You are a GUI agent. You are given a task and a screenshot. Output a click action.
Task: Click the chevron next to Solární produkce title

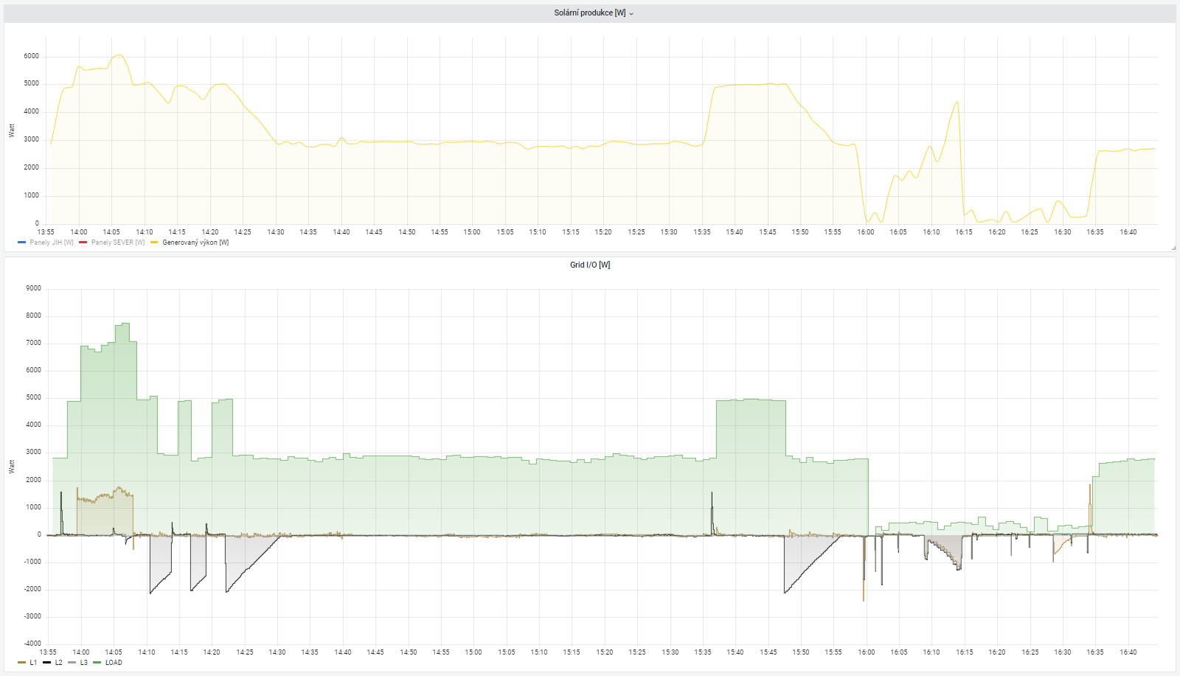point(631,14)
